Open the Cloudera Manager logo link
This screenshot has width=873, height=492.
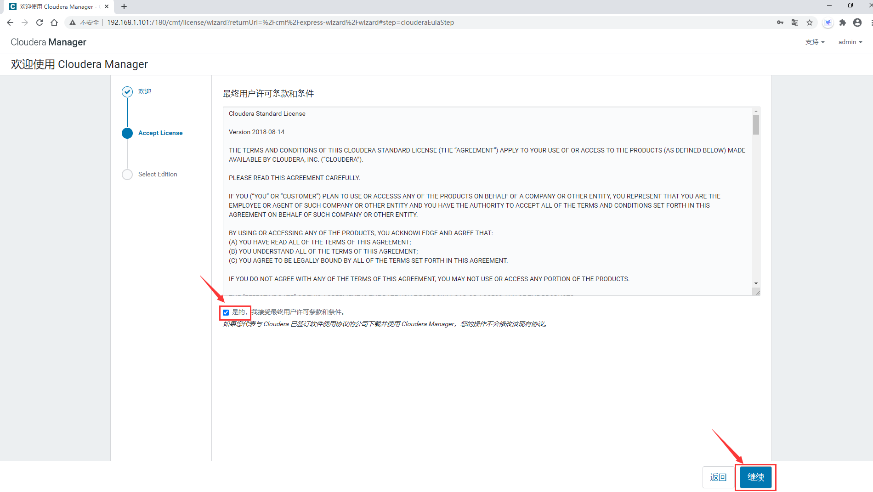pos(48,42)
